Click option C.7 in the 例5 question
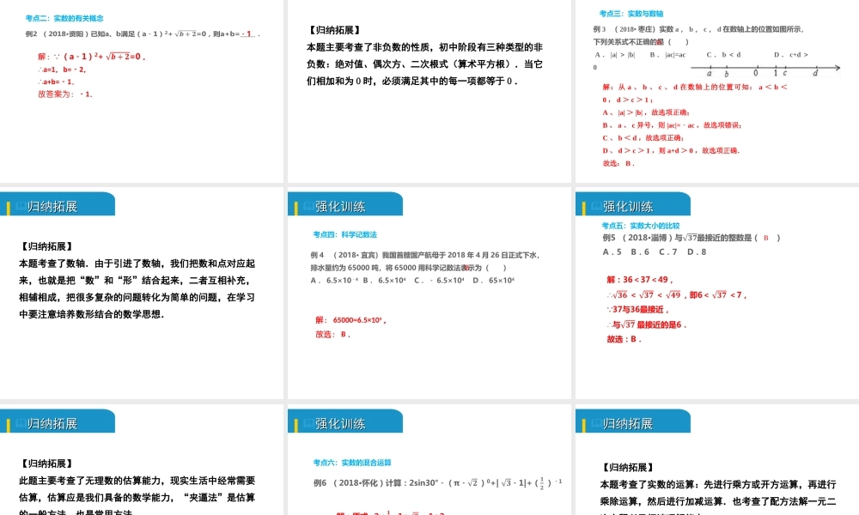859x515 pixels. coord(667,251)
